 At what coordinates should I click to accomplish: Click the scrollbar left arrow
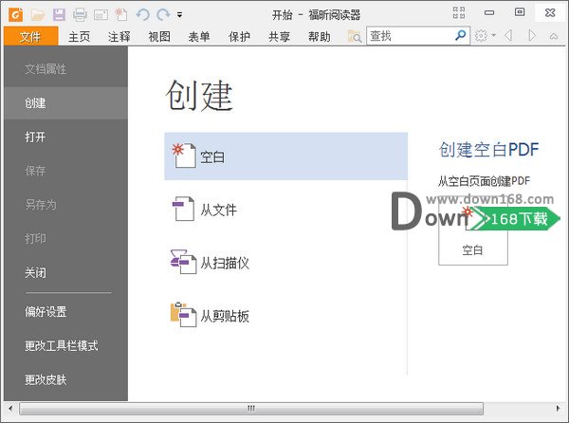click(10, 409)
